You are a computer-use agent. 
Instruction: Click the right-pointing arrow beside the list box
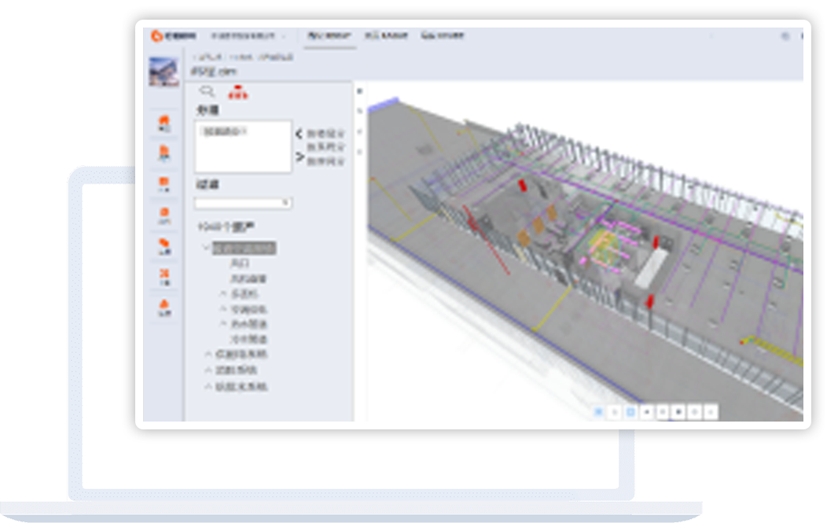click(299, 157)
